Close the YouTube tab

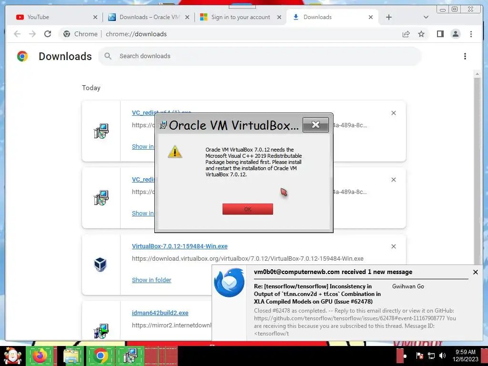coord(95,18)
